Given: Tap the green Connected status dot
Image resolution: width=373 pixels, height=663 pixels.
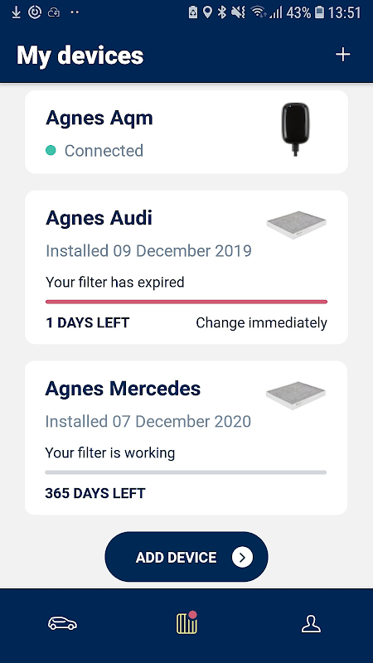Looking at the screenshot, I should click(x=51, y=151).
